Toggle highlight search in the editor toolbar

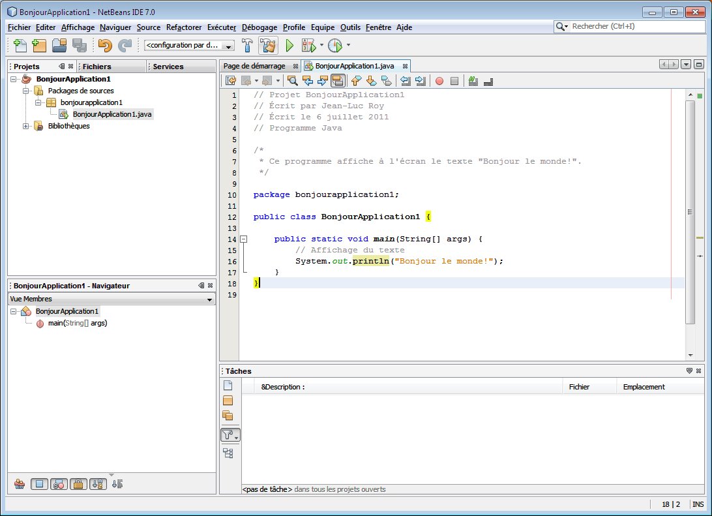(338, 81)
